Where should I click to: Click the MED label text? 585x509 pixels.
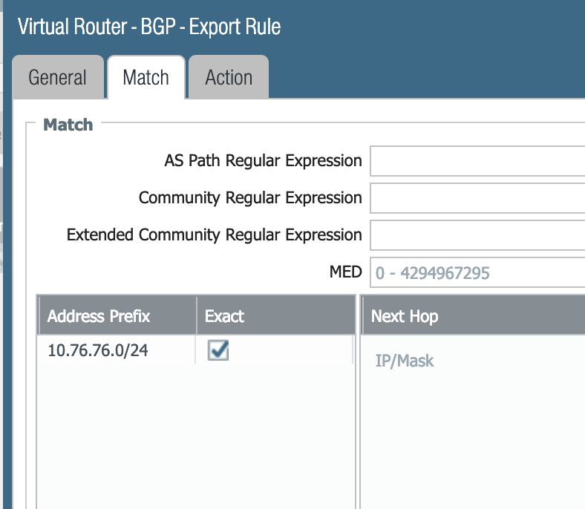click(345, 272)
